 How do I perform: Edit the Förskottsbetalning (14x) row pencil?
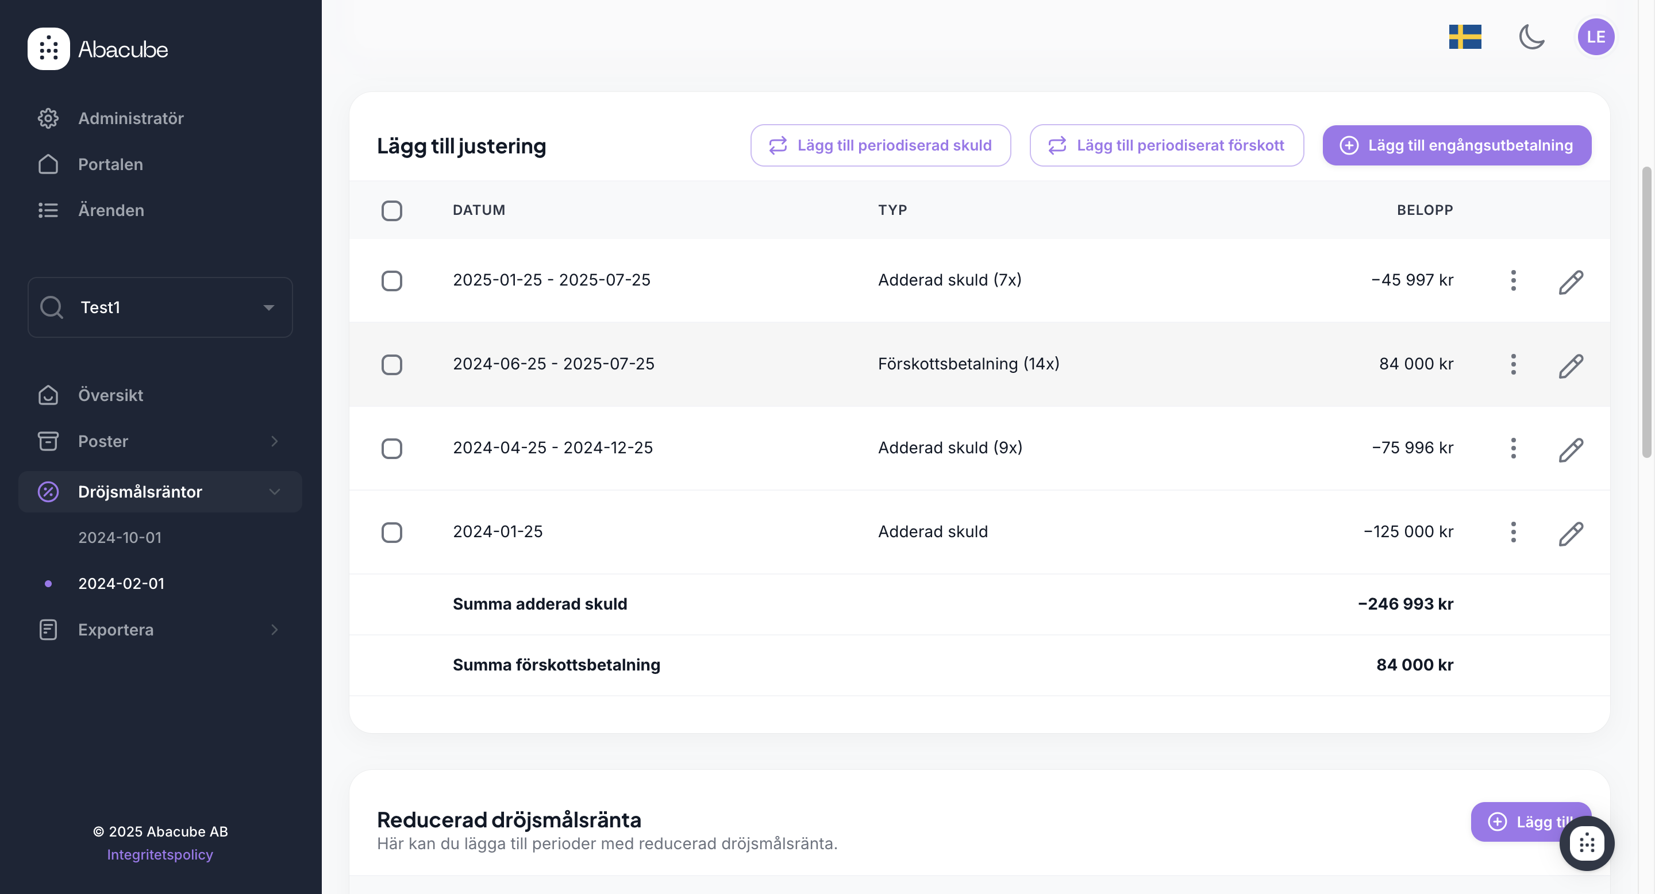1571,365
